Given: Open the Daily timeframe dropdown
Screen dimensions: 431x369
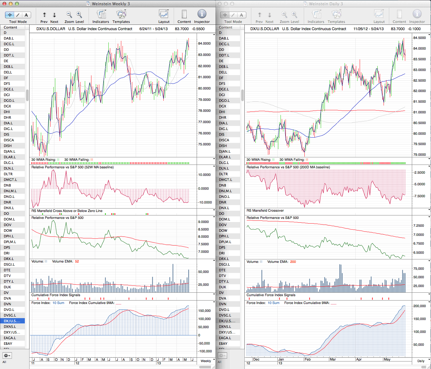Looking at the screenshot, I should [421, 361].
